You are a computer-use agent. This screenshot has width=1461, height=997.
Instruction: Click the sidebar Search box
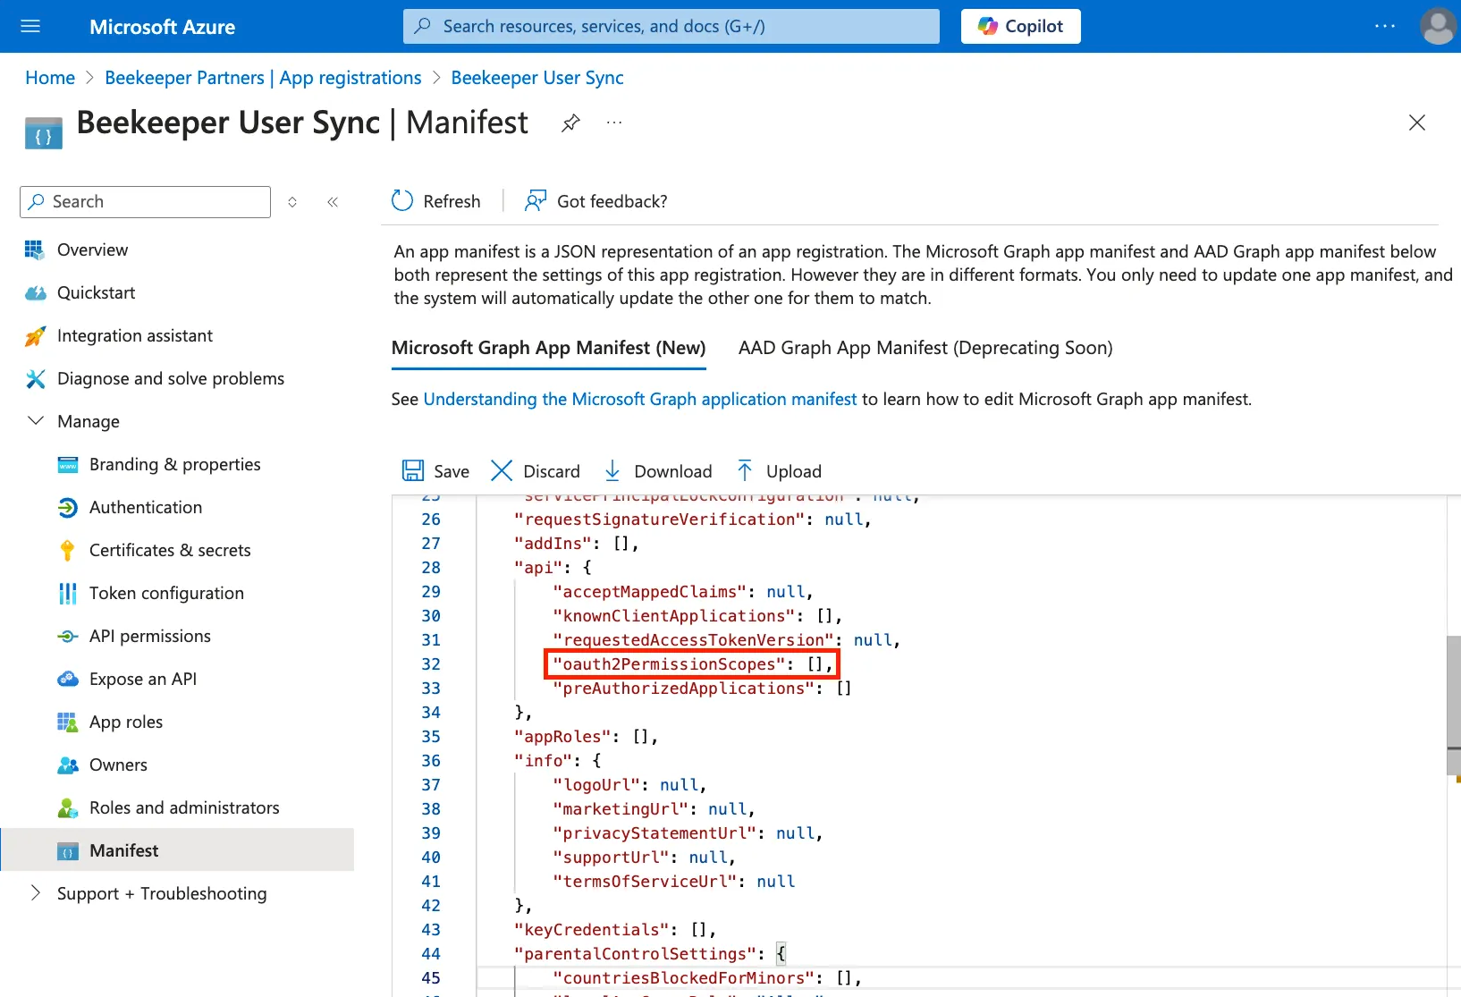pyautogui.click(x=145, y=202)
